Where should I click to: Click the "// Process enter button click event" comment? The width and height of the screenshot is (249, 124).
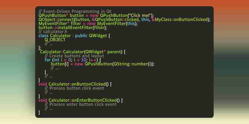81,104
